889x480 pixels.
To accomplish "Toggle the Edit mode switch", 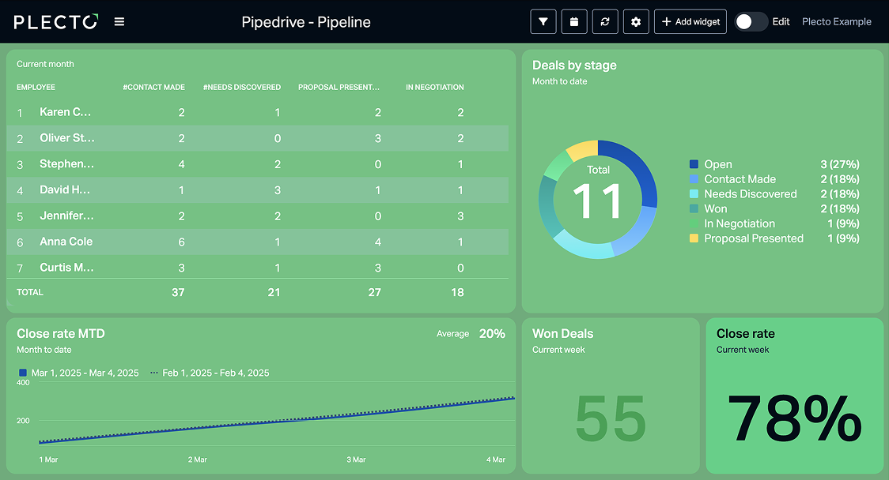I will [x=751, y=21].
